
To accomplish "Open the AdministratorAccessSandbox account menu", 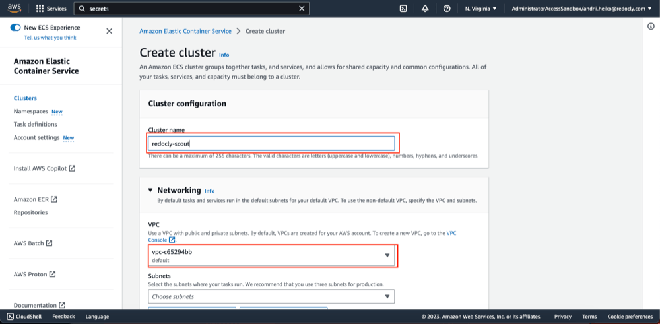I will pyautogui.click(x=581, y=9).
